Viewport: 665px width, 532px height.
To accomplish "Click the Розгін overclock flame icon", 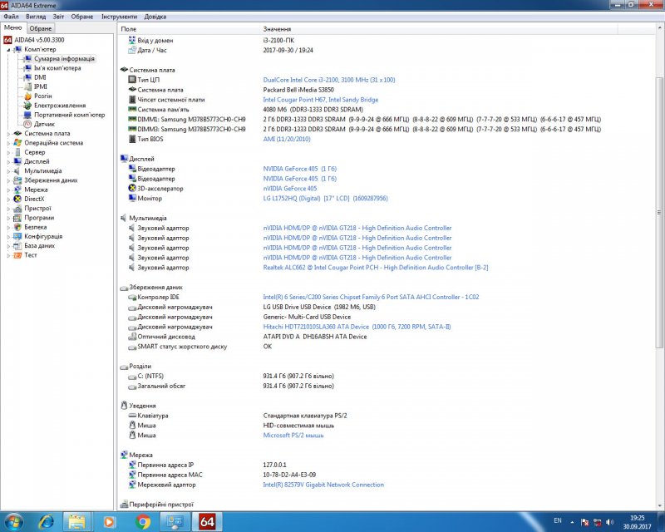I will point(27,96).
